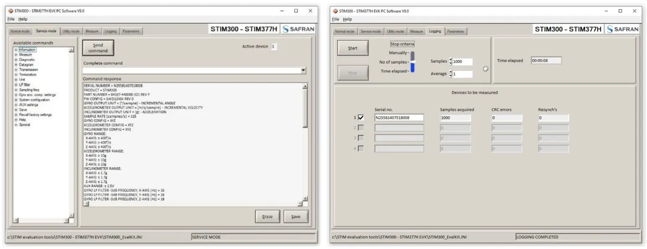Set Stop criteria slider to Manually
Viewport: 647px width, 249px height.
click(412, 53)
